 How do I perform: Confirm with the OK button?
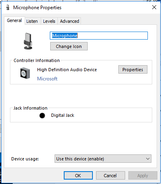(78, 176)
